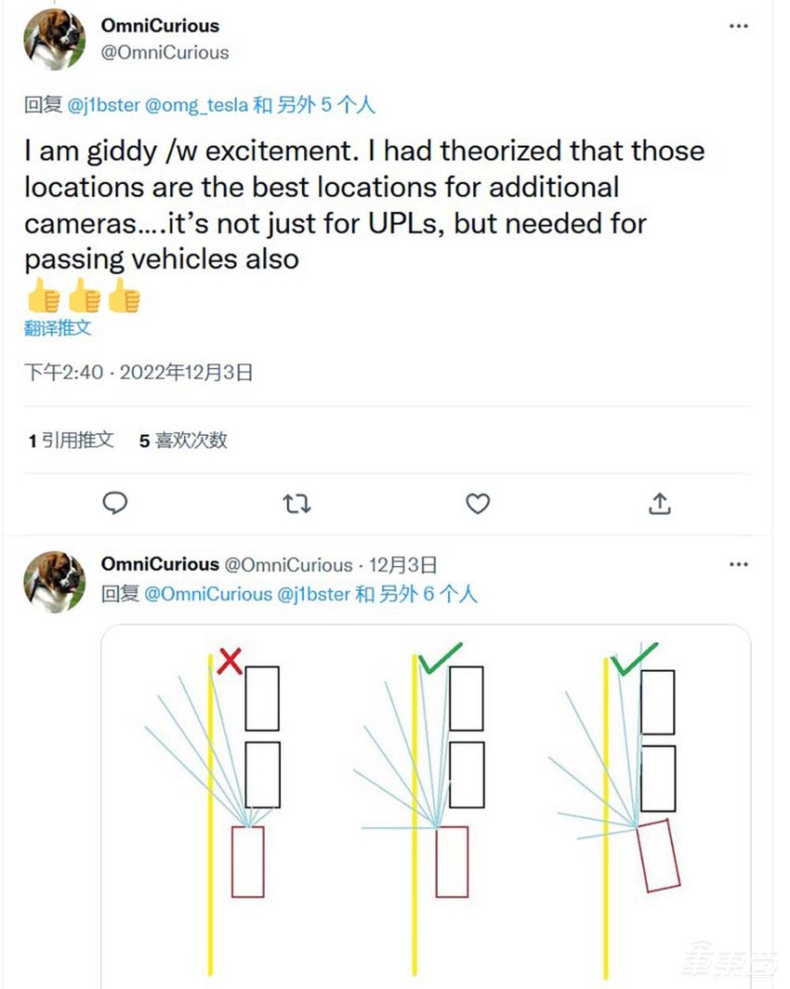This screenshot has width=790, height=989.
Task: Click the red X mark in the diagram
Action: [x=230, y=662]
